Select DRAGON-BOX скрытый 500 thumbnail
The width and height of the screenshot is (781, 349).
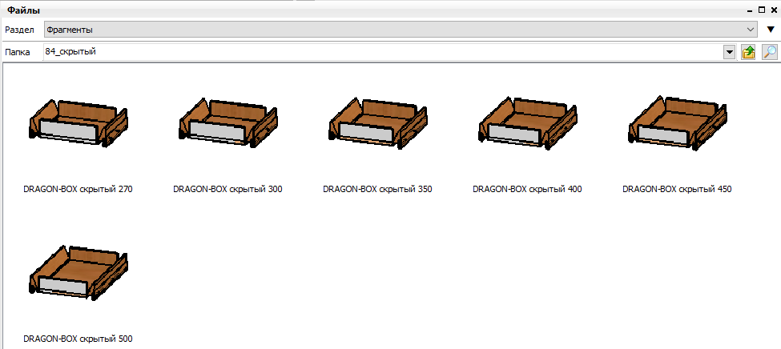79,272
